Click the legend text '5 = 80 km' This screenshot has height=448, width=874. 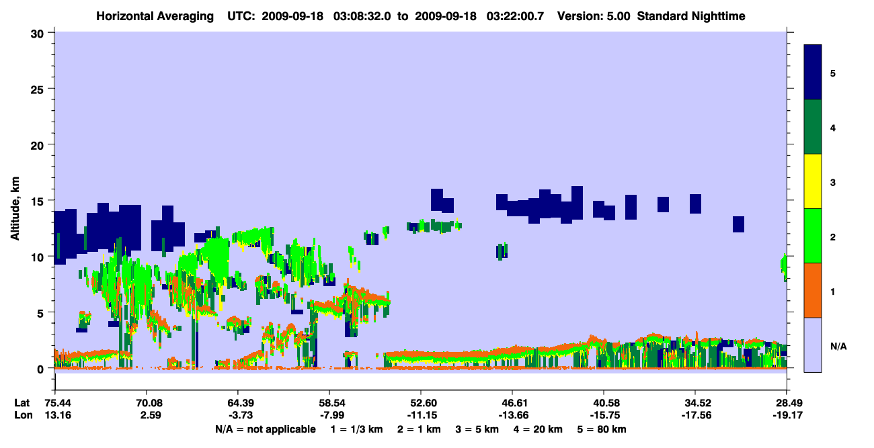click(603, 429)
